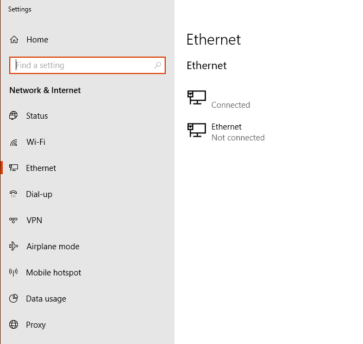The height and width of the screenshot is (344, 363).
Task: Click the Ethernet sidebar monitor icon
Action: click(14, 168)
